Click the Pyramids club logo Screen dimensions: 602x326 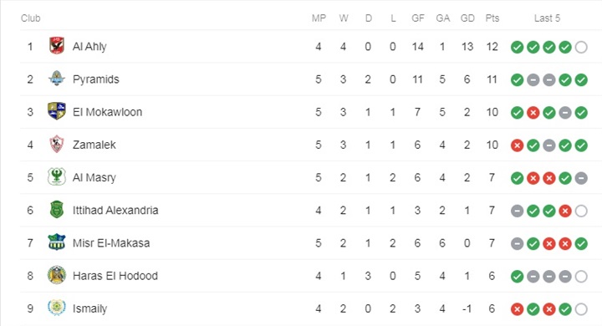click(x=57, y=79)
